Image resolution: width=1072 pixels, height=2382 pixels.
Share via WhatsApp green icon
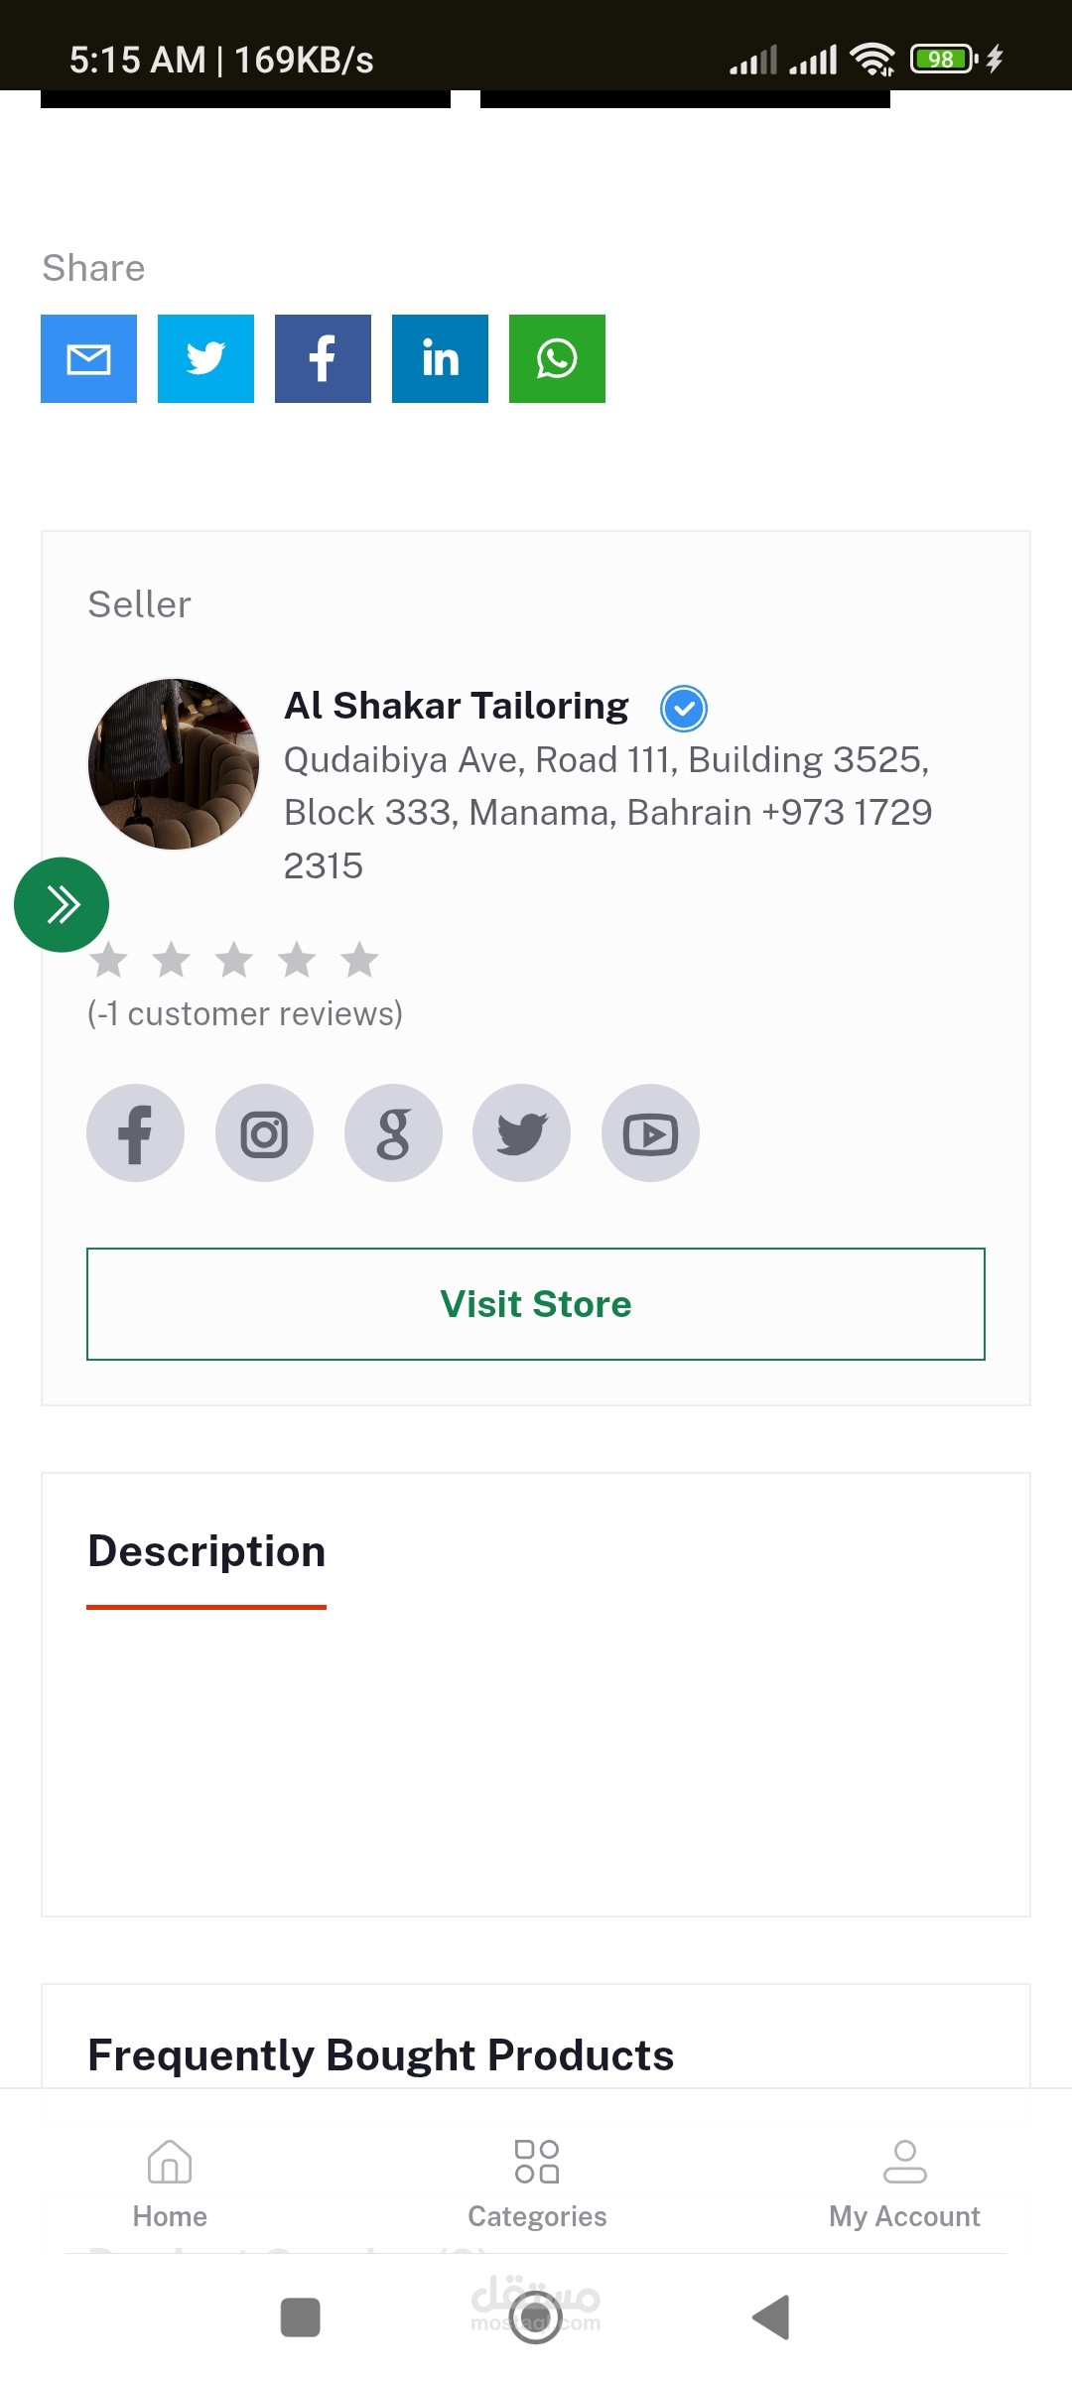pos(557,358)
